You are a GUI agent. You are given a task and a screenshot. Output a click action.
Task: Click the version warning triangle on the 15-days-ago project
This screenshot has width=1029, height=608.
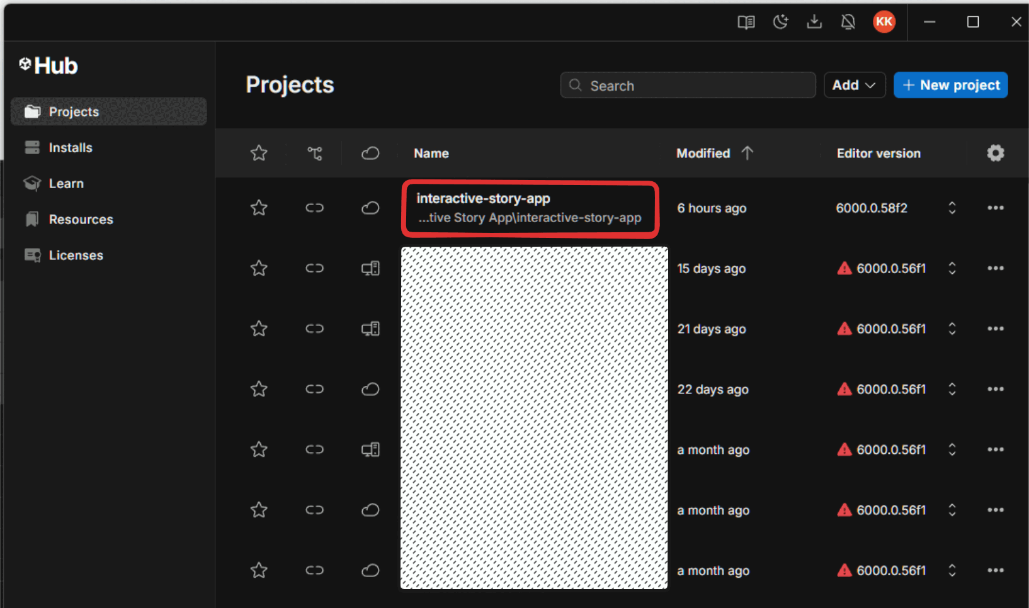844,268
